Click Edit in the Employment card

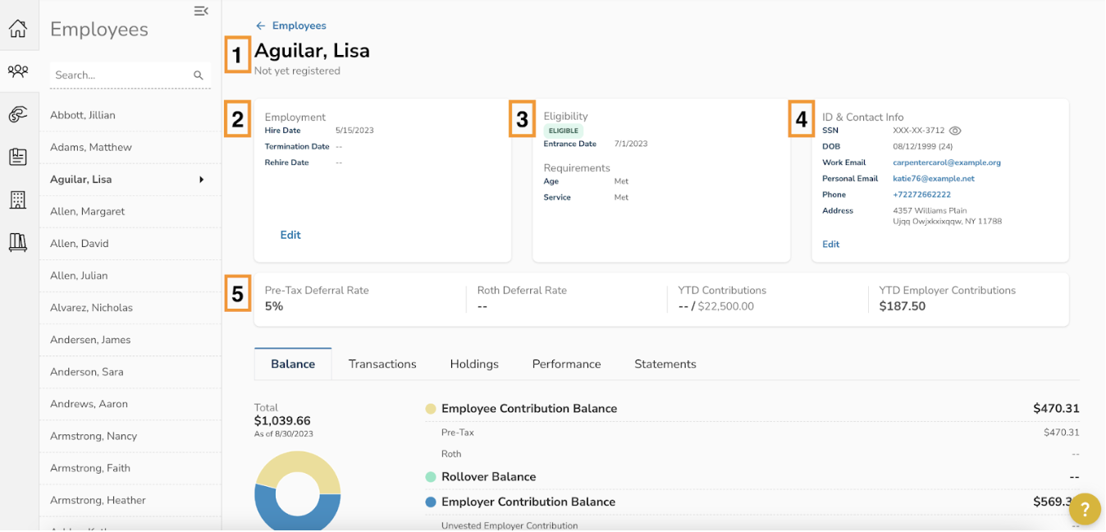click(290, 235)
